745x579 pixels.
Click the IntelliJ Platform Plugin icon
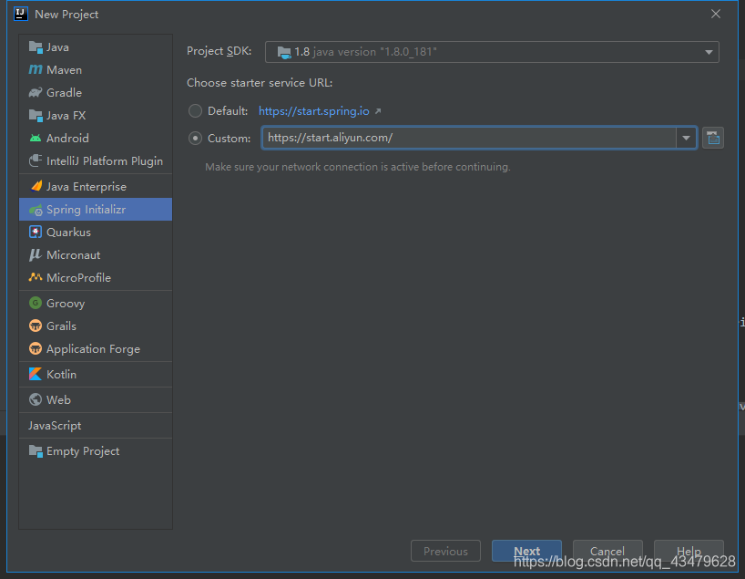(36, 160)
